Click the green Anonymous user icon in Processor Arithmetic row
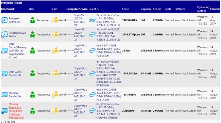This screenshot has height=123, width=221. [32, 20]
